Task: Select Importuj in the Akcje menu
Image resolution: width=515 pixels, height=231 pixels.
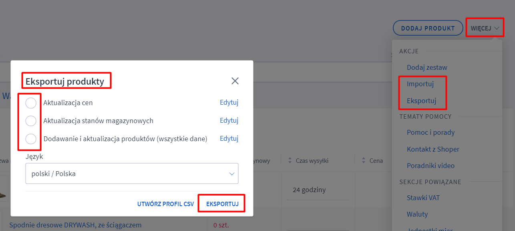Action: pyautogui.click(x=420, y=84)
